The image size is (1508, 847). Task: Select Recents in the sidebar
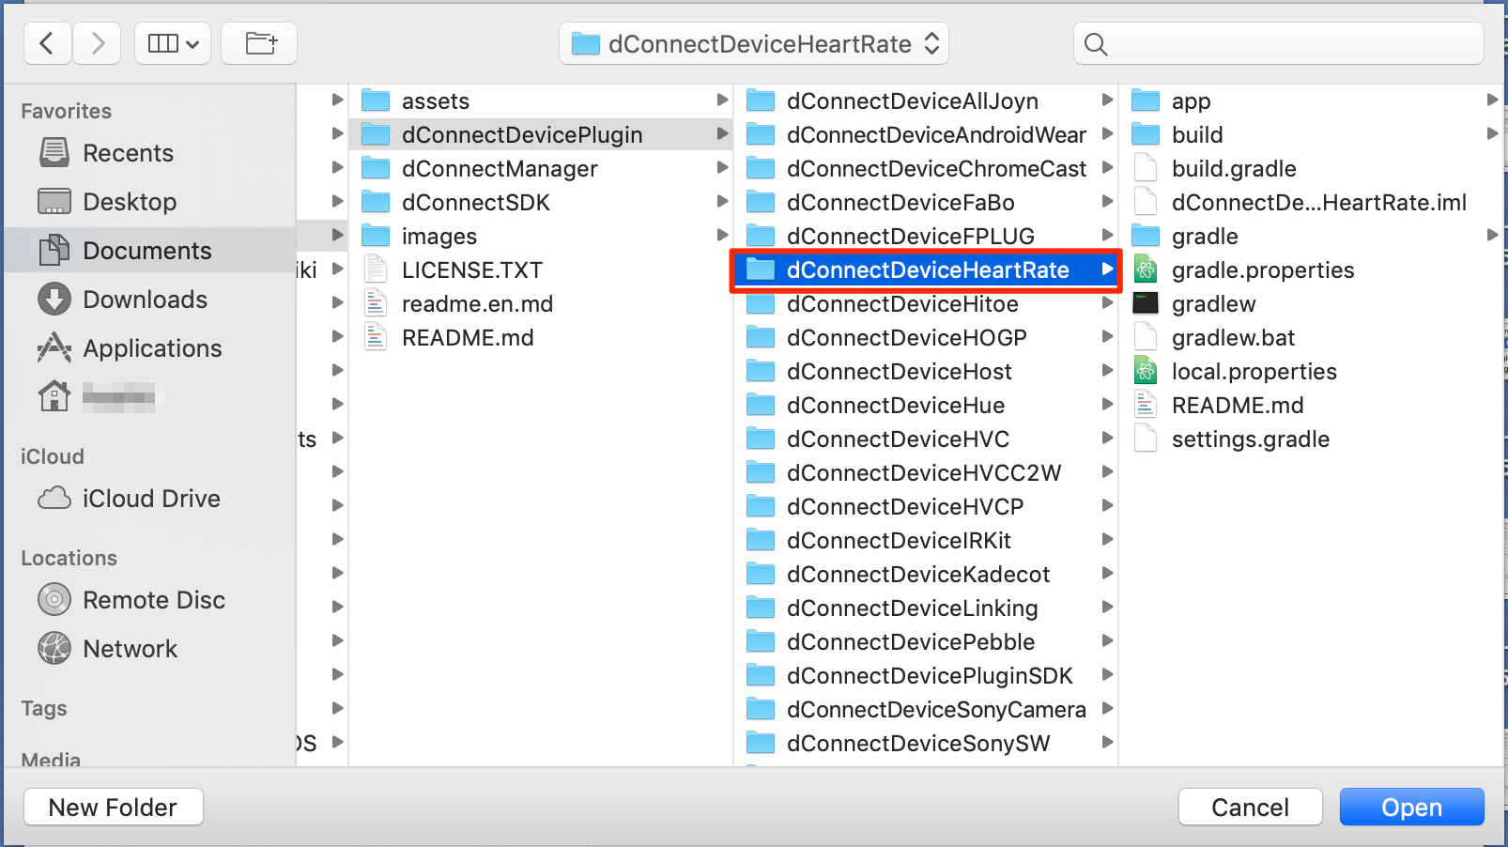[x=128, y=153]
